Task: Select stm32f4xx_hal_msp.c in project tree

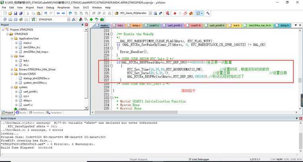Action: coord(36,52)
